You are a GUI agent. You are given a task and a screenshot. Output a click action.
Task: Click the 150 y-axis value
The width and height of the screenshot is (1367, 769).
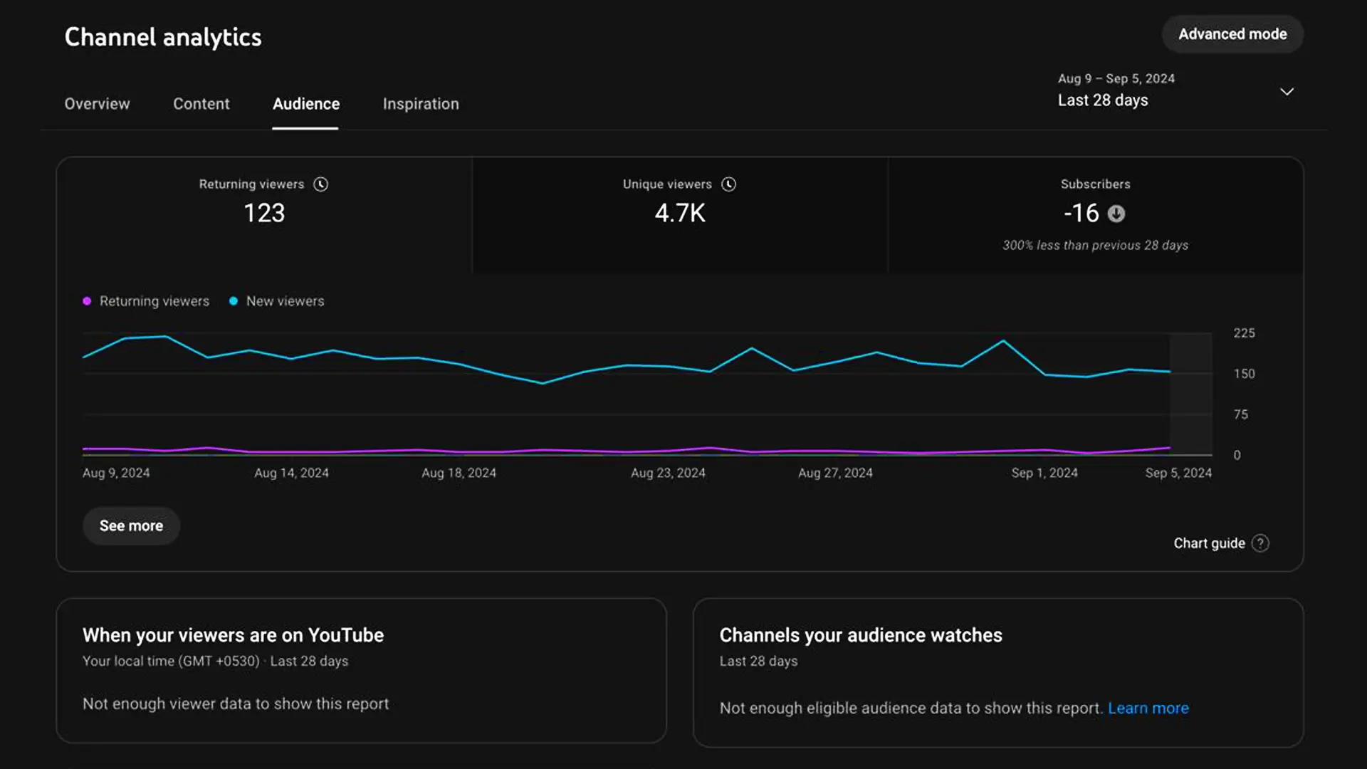1245,374
